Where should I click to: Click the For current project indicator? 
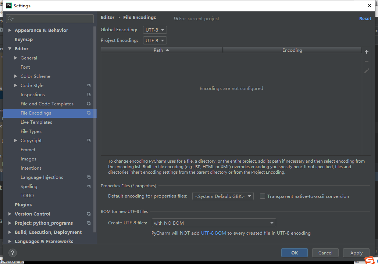(197, 19)
